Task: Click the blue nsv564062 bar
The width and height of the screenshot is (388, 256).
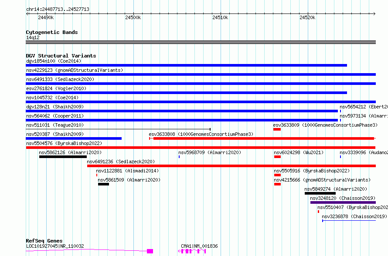Action: point(182,120)
